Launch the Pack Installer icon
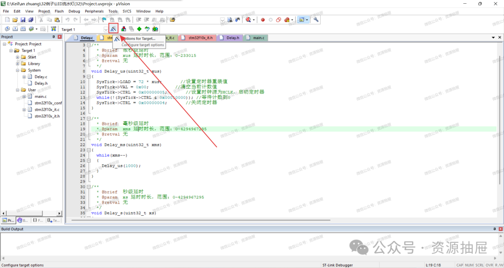 pyautogui.click(x=155, y=29)
